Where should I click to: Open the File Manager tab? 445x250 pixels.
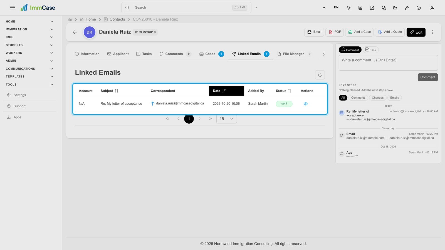pos(295,54)
